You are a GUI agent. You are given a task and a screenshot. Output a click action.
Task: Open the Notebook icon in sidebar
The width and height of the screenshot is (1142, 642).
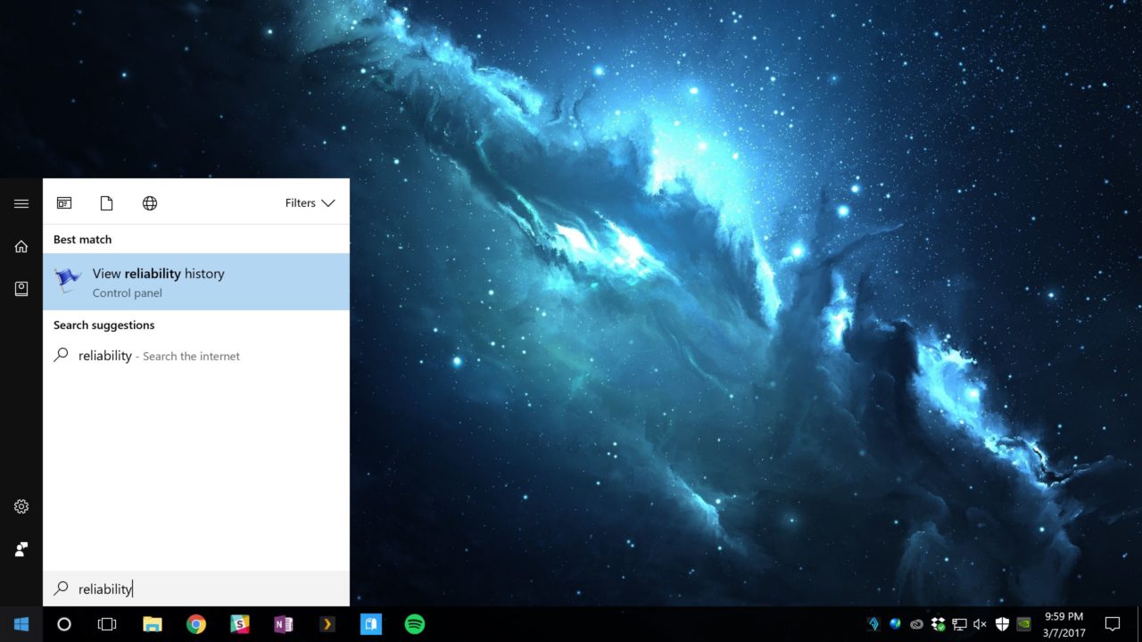tap(21, 289)
